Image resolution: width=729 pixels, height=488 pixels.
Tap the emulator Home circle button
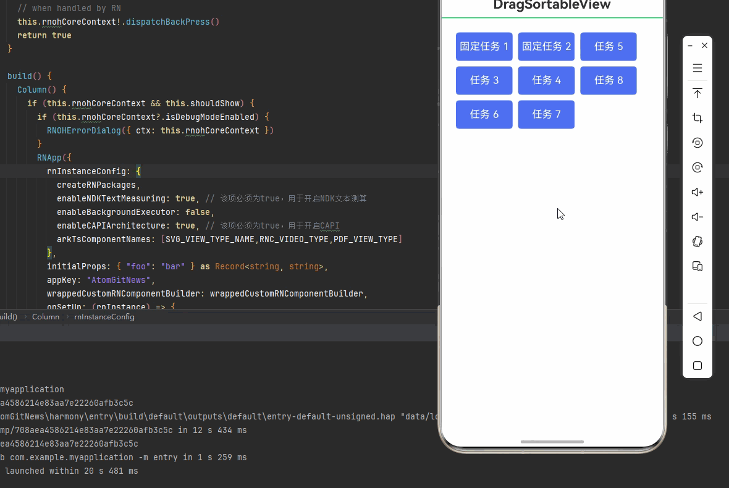point(697,341)
